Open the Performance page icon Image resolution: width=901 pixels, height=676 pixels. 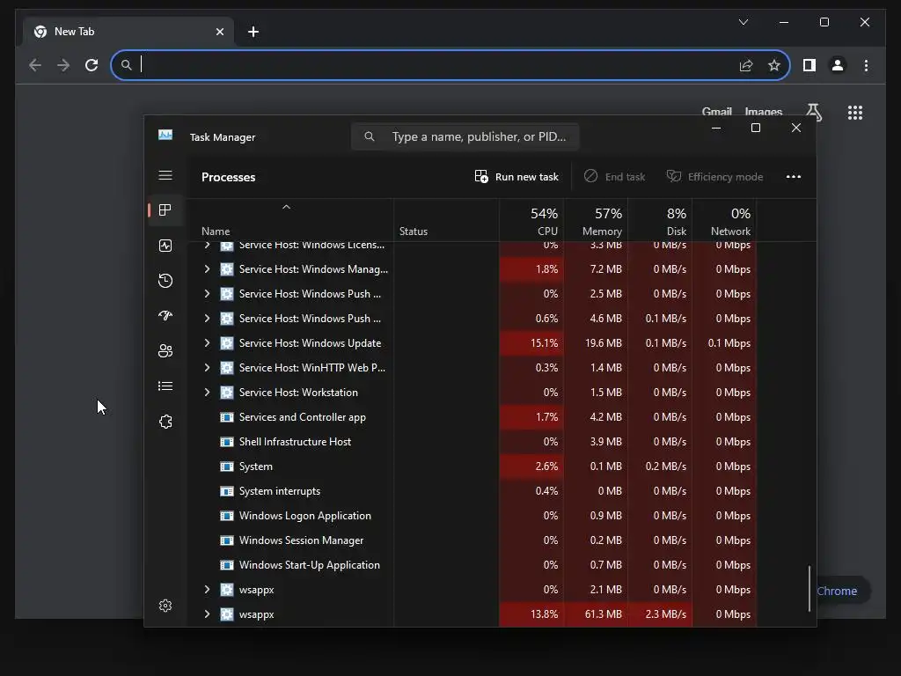pos(165,246)
